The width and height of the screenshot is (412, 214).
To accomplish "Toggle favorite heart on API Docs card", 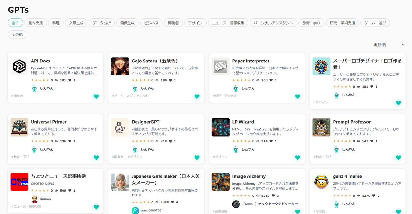I will pyautogui.click(x=96, y=96).
